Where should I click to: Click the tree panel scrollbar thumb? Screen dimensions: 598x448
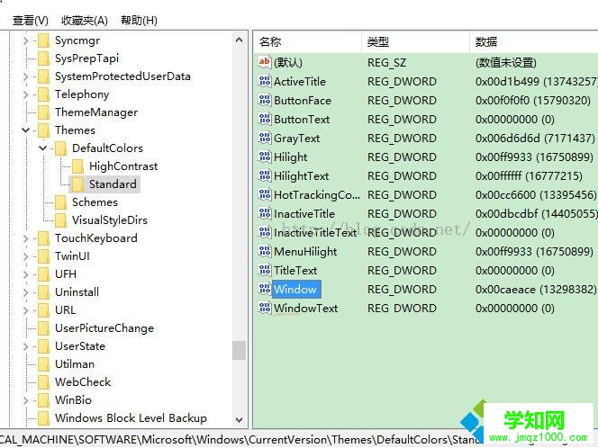[x=240, y=350]
